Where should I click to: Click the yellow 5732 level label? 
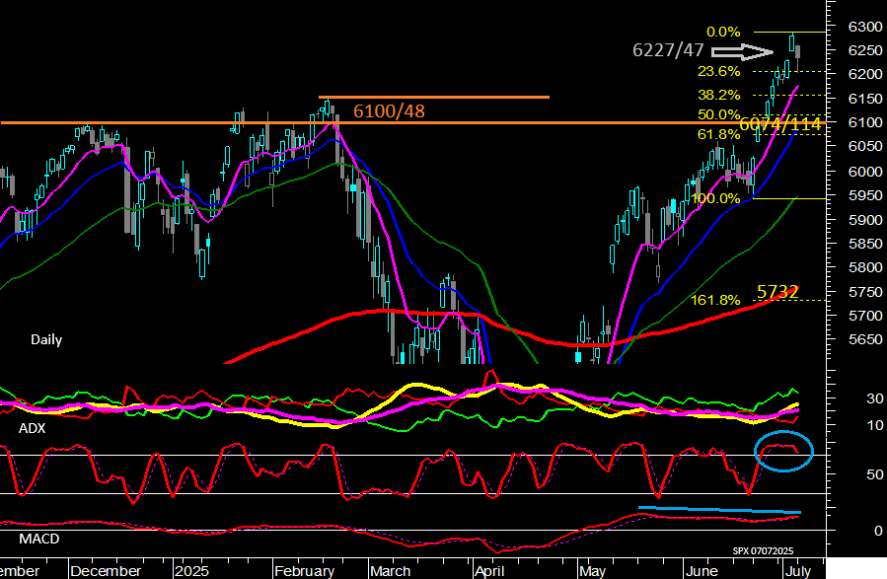point(777,292)
